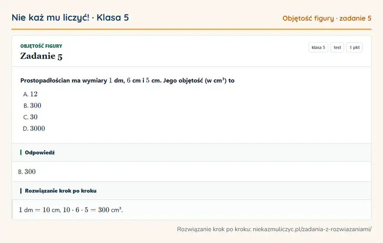The image size is (383, 243).
Task: Click the green 'OBJĘTOŚĆ FIGURY' category label
Action: pos(41,46)
